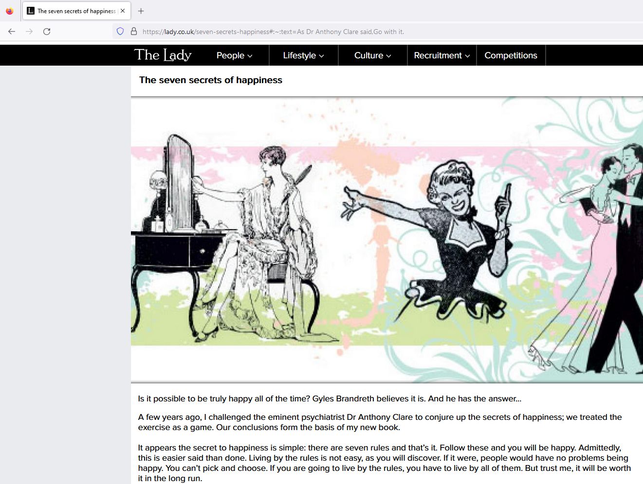
Task: Click the browser back arrow
Action: click(12, 32)
